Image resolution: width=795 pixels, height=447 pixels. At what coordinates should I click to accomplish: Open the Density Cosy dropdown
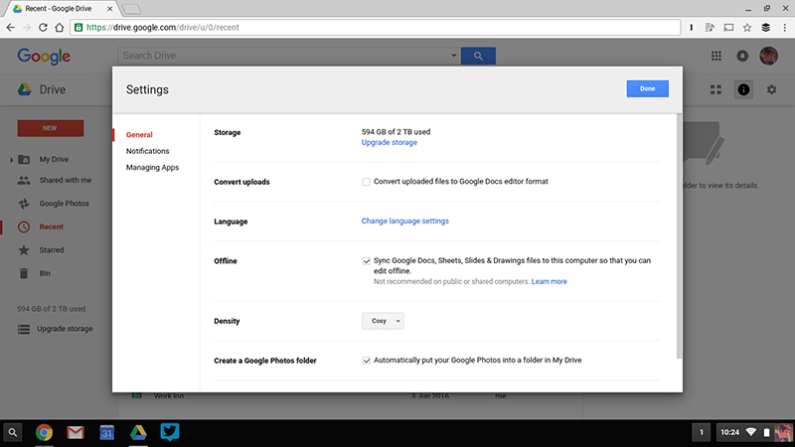click(x=383, y=321)
